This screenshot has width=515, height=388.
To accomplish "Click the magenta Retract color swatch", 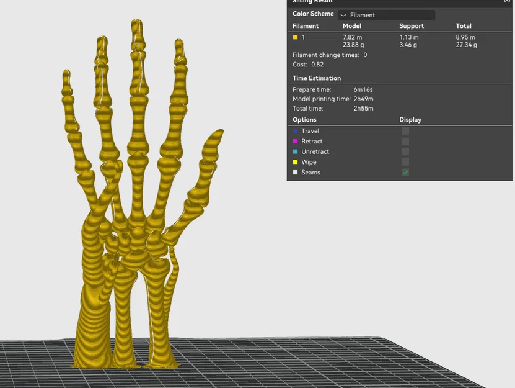I will click(295, 141).
